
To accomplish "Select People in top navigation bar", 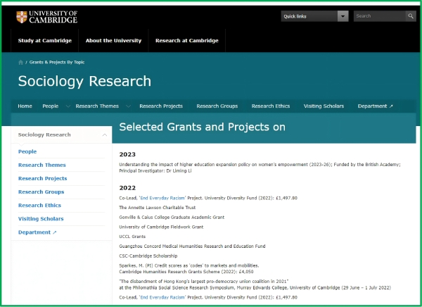I will coord(51,106).
